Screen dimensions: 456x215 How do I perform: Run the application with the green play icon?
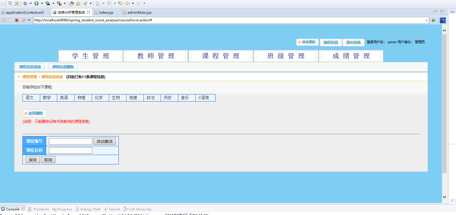pyautogui.click(x=36, y=3)
